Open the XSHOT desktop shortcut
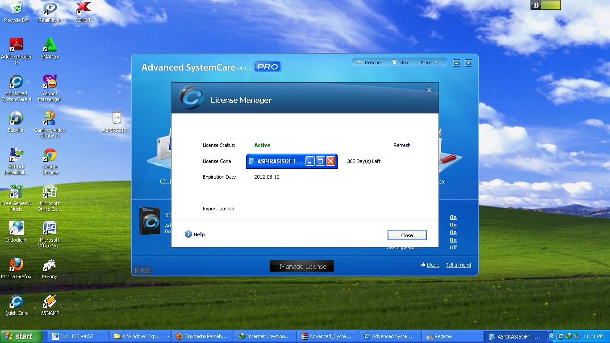 pos(83,12)
